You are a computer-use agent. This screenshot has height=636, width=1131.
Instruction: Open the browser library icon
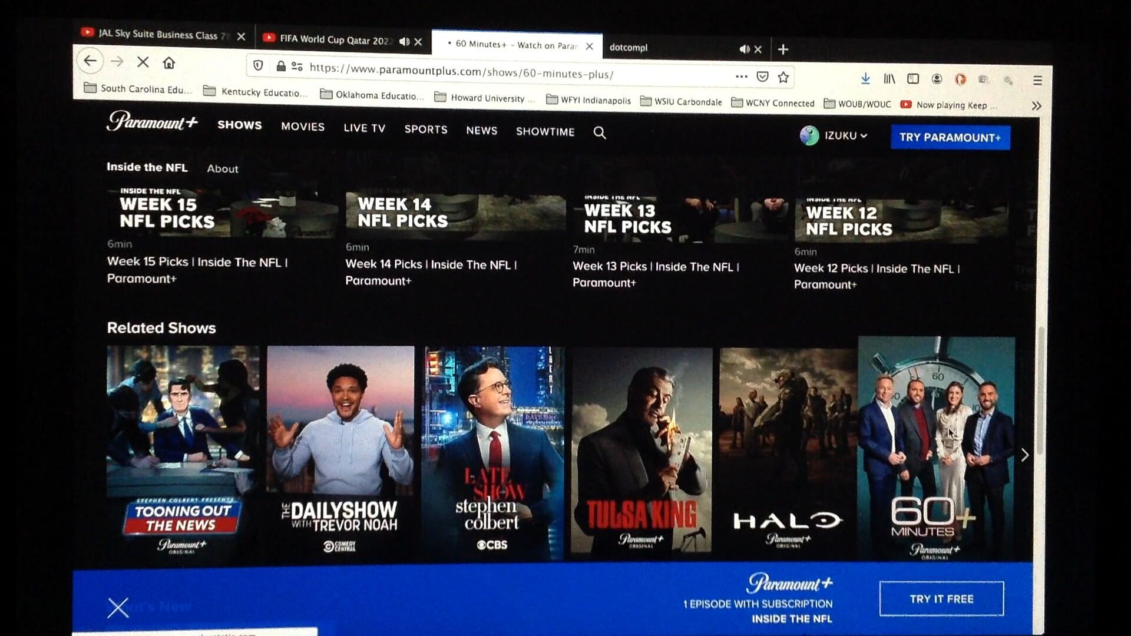(889, 78)
